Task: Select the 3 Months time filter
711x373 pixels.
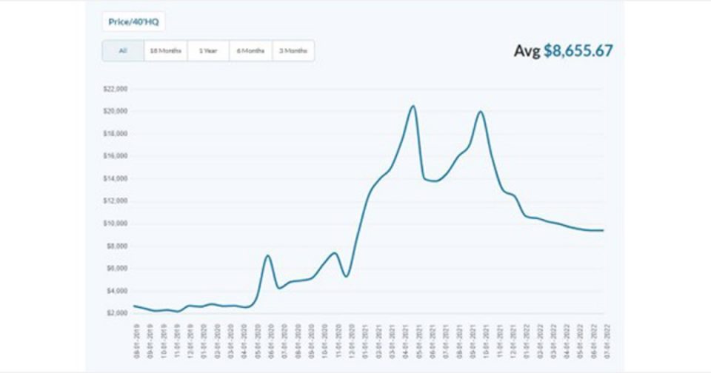Action: click(x=293, y=51)
